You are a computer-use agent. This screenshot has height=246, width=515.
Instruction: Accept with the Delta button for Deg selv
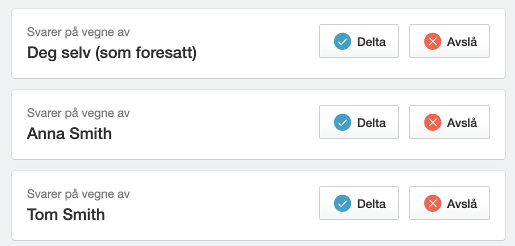pos(359,41)
